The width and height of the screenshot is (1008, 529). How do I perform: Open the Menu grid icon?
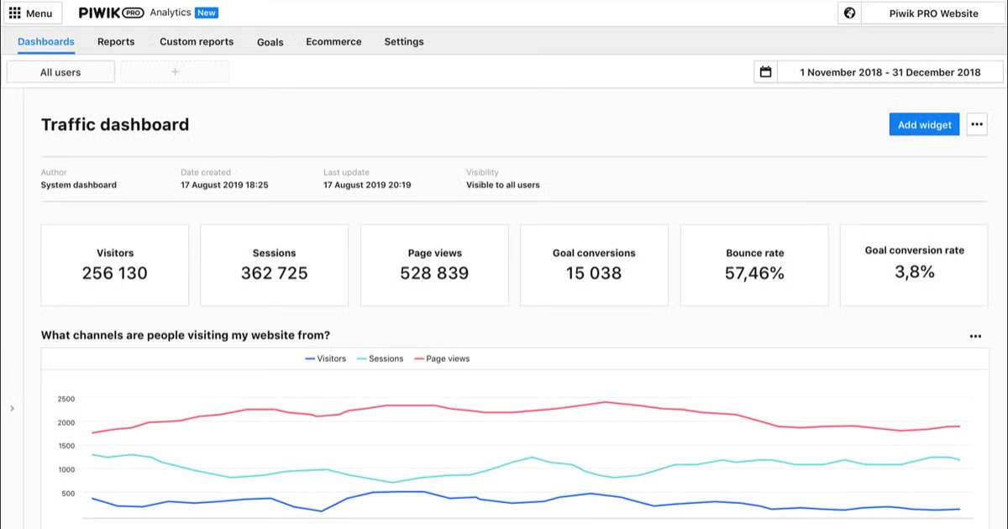click(x=15, y=13)
